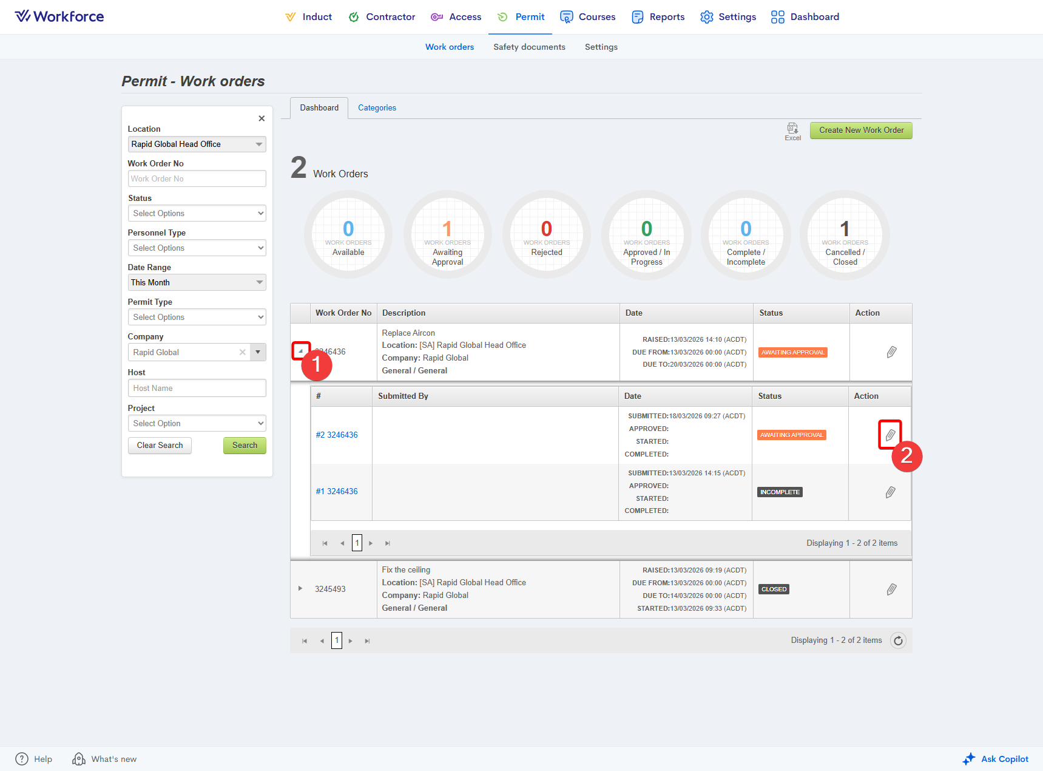The width and height of the screenshot is (1043, 771).
Task: Open the Date Range This Month dropdown
Action: point(197,282)
